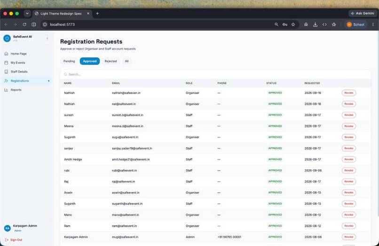
Task: Click the phone number +91 98765 00001
Action: tap(229, 237)
